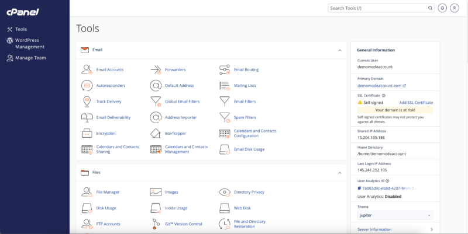Open Git Version Control icon
468x234 pixels.
coord(156,224)
